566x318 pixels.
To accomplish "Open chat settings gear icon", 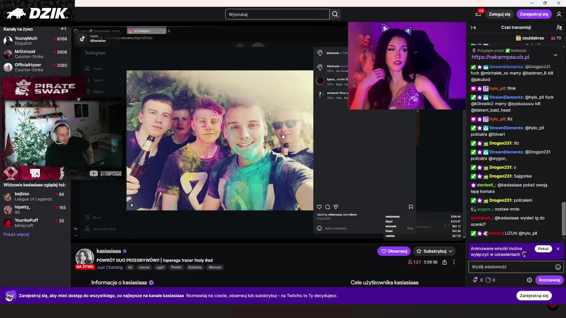I will pyautogui.click(x=529, y=280).
